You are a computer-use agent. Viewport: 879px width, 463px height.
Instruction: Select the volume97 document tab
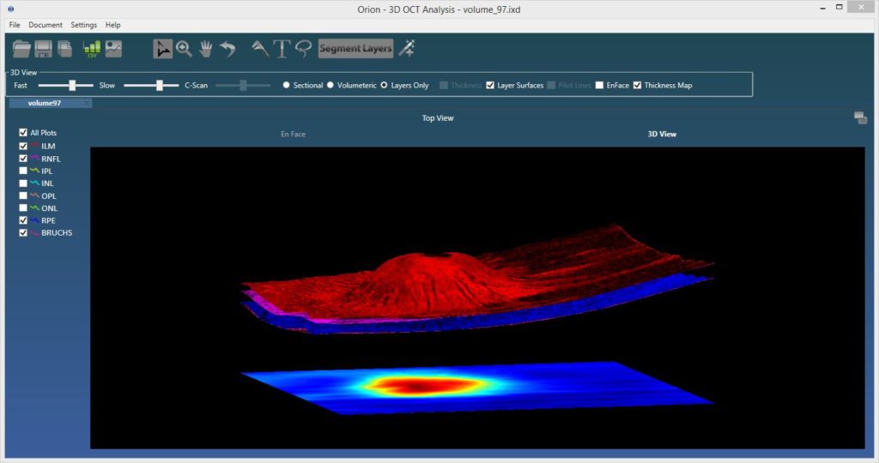coord(45,103)
